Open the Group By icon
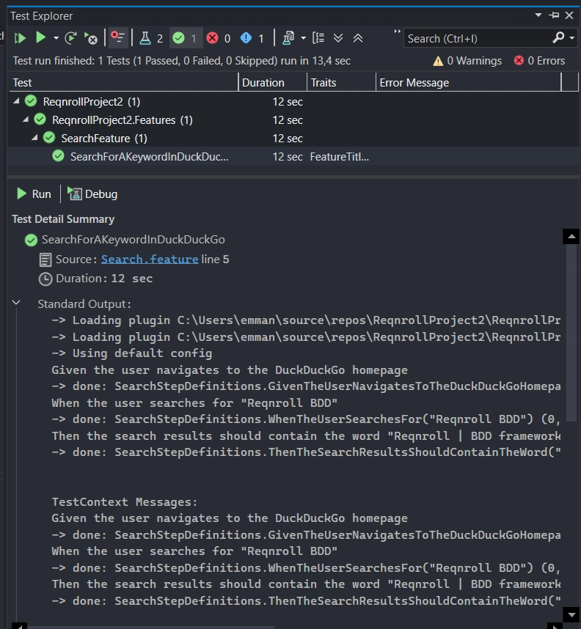The width and height of the screenshot is (581, 629). [318, 38]
